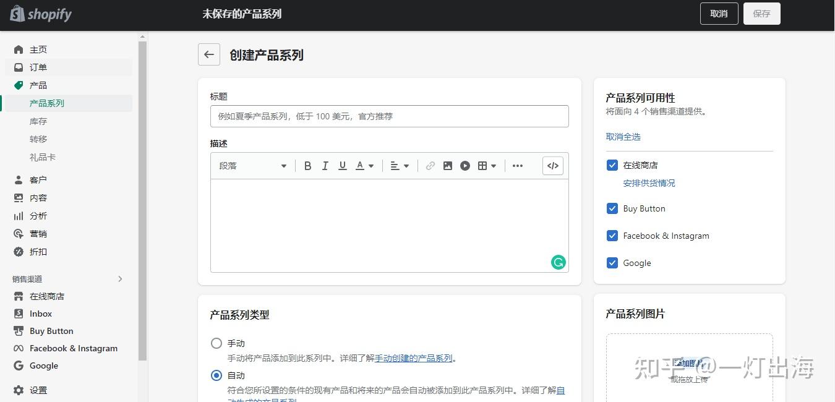Image resolution: width=835 pixels, height=402 pixels.
Task: Switch to HTML code view in the editor
Action: tap(552, 165)
